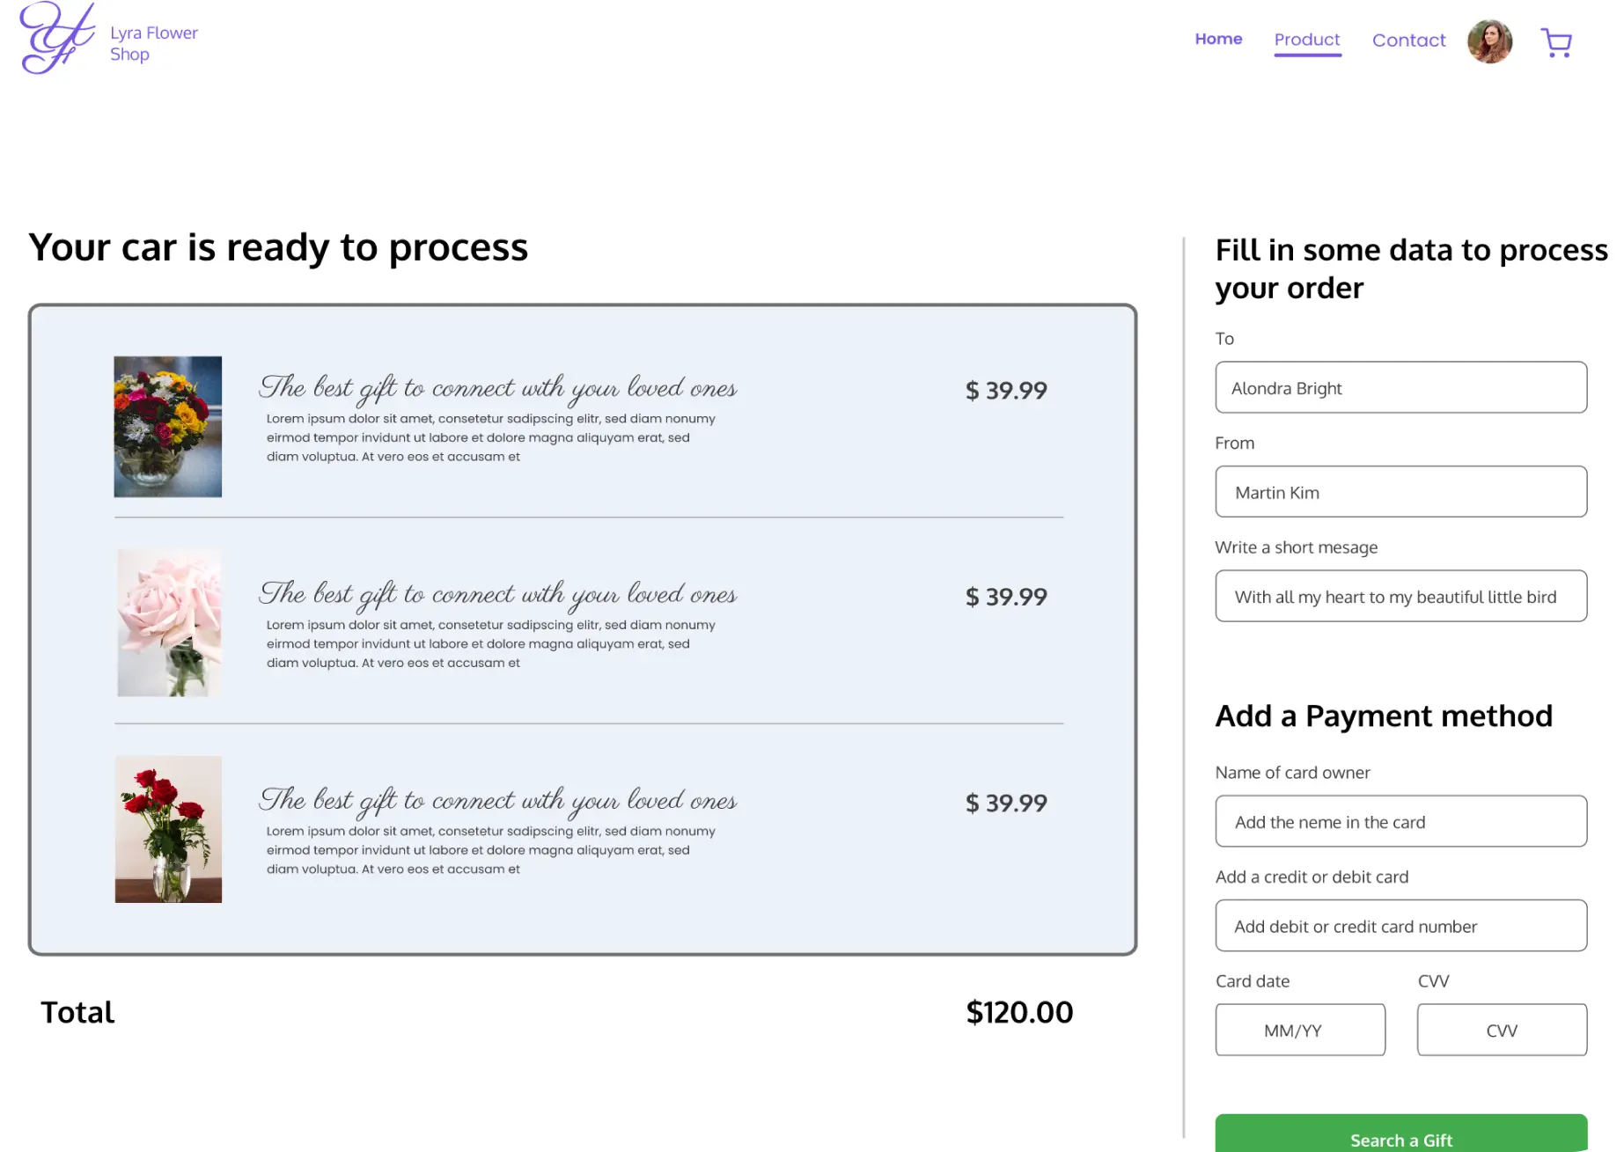The height and width of the screenshot is (1152, 1624).
Task: Click the first product's script title
Action: click(498, 388)
